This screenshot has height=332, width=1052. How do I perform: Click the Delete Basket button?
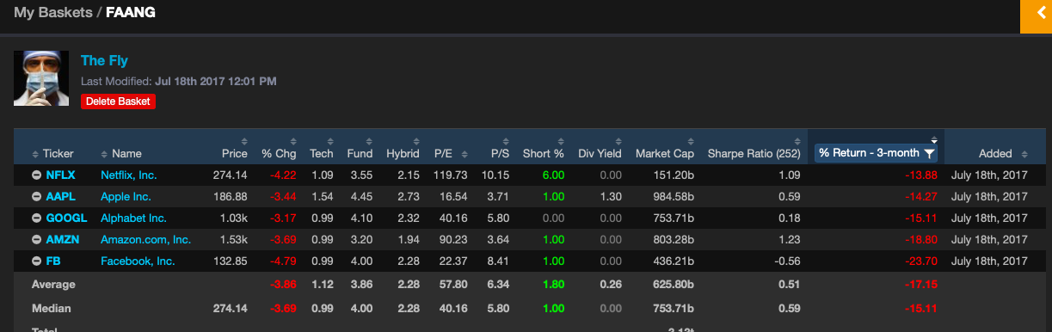(x=118, y=101)
